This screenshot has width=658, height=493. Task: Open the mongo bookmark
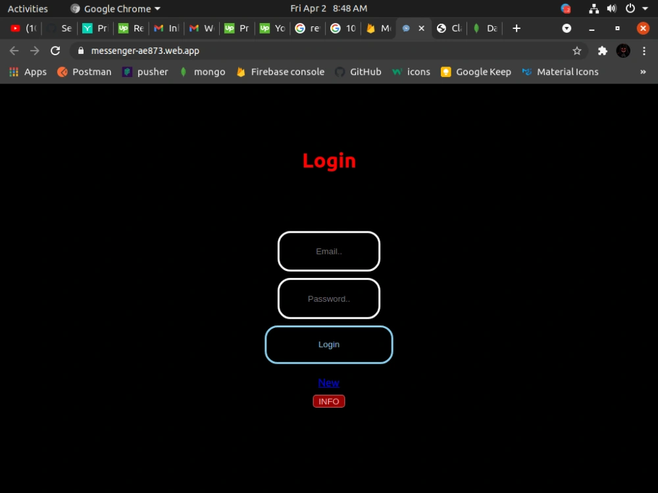pos(202,72)
